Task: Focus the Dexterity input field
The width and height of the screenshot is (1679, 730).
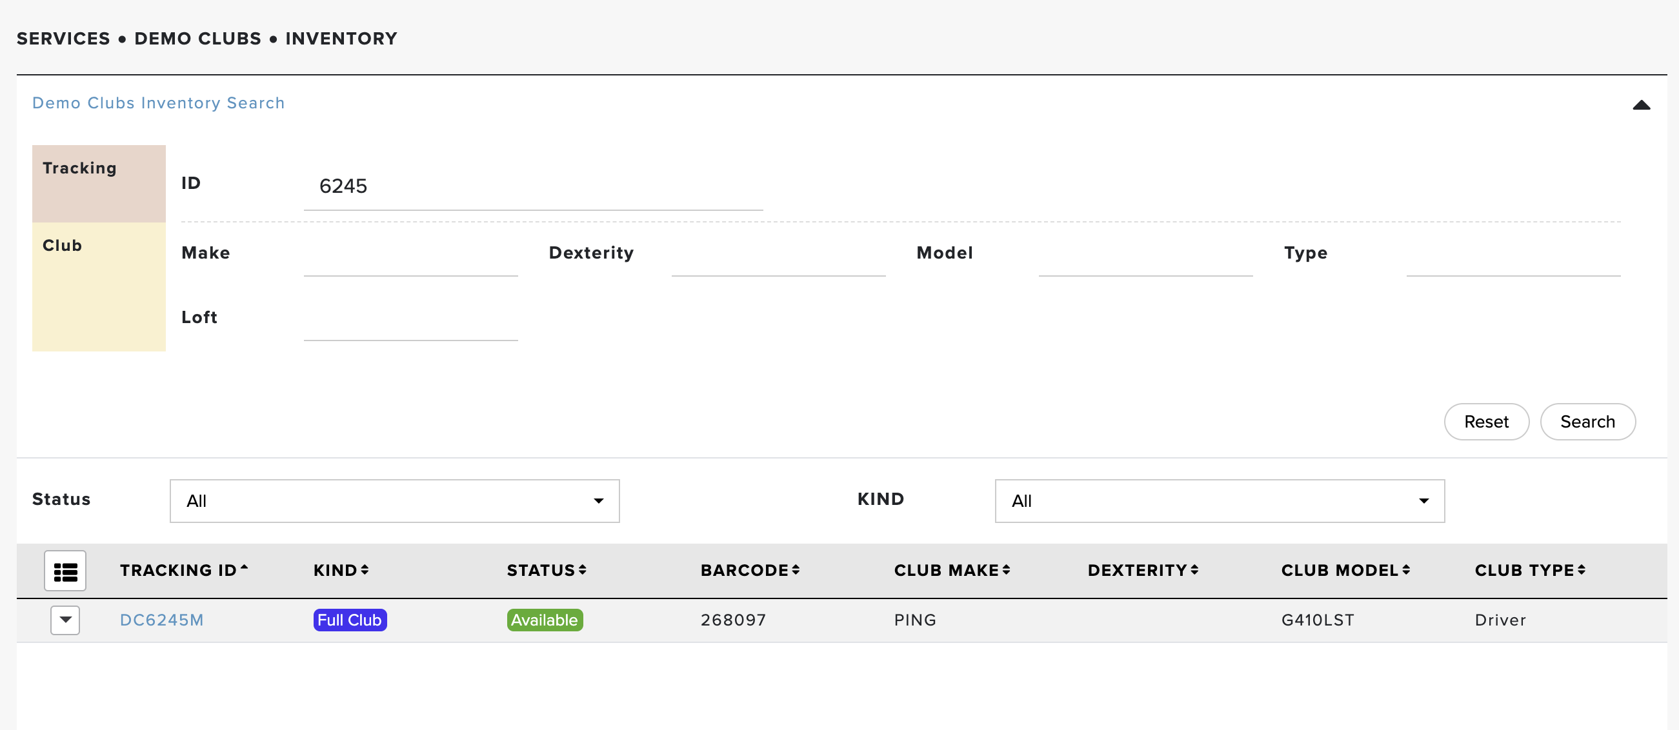Action: [x=778, y=255]
